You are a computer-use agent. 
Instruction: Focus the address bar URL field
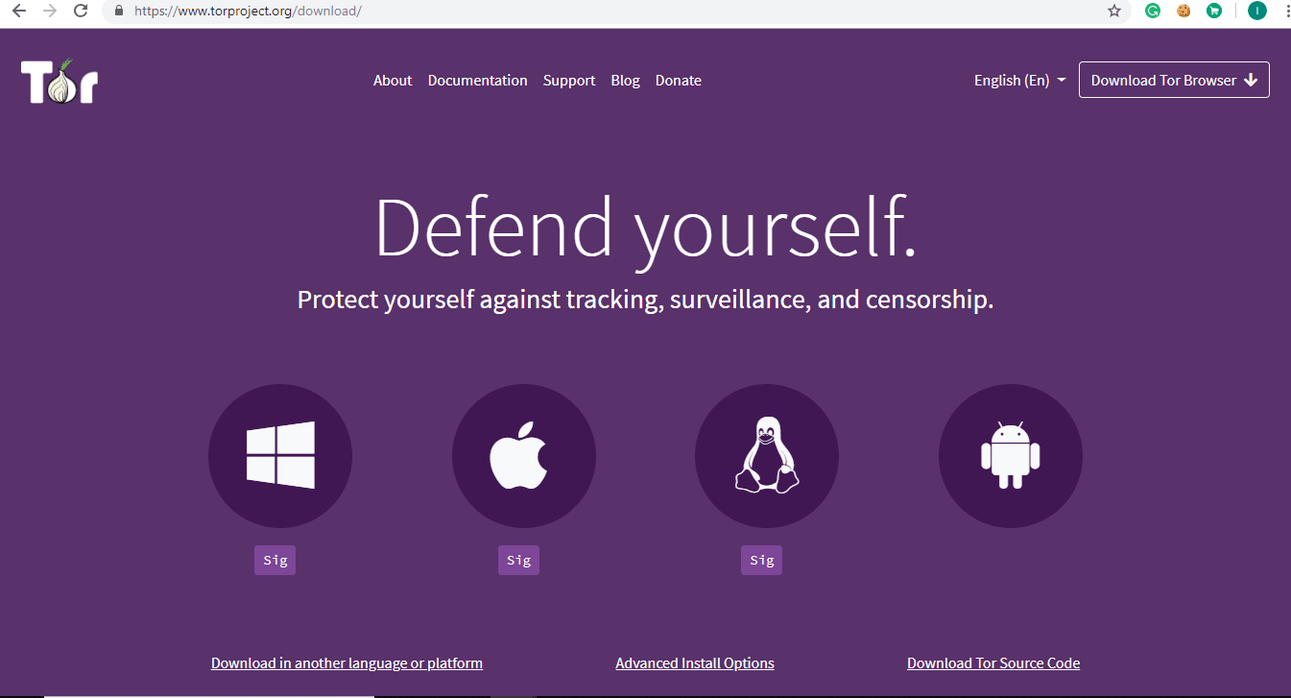tap(614, 12)
